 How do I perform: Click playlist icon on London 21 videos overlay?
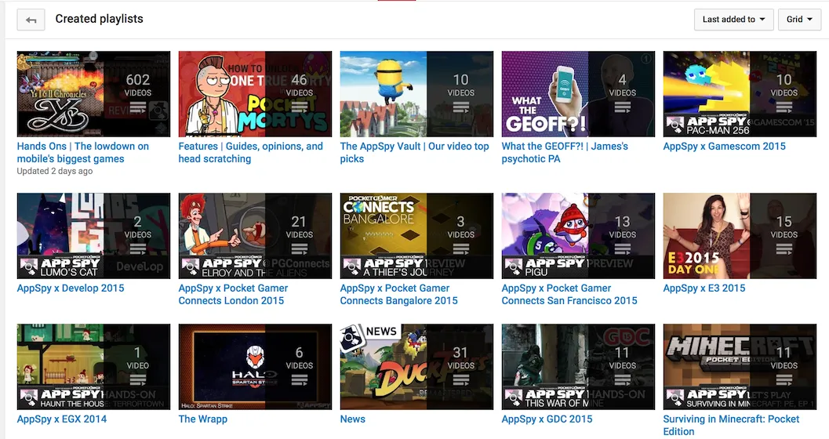coord(300,249)
